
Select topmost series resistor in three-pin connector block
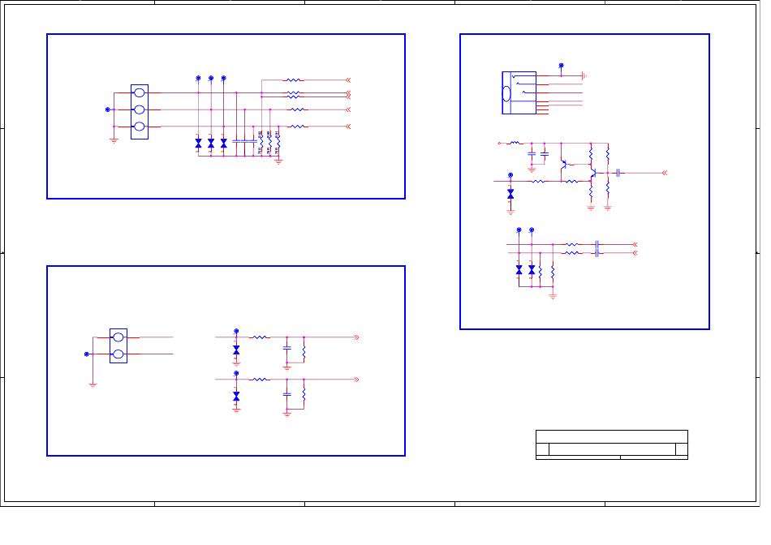(293, 80)
